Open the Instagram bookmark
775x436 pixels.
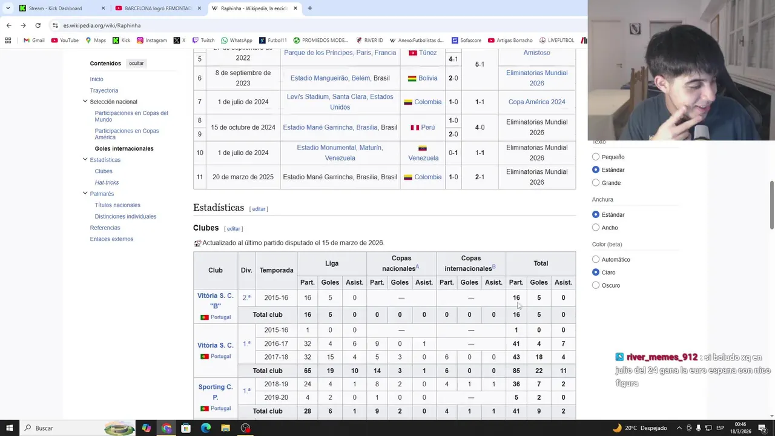[x=151, y=41]
